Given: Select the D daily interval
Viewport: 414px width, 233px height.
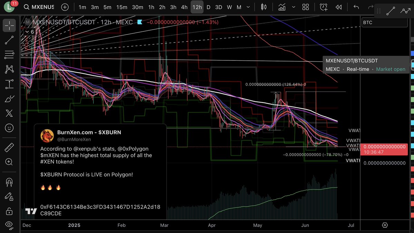Looking at the screenshot, I should tap(208, 7).
